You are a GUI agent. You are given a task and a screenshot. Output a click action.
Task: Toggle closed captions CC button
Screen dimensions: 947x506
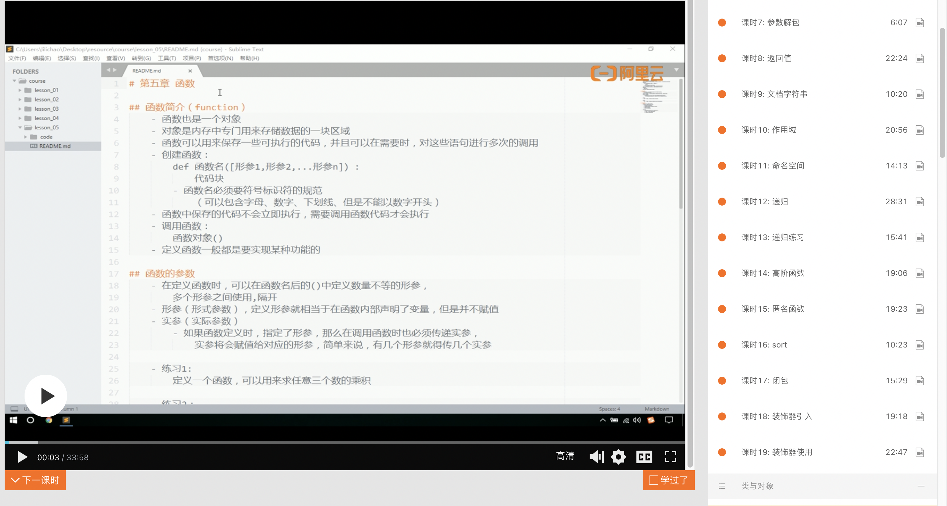(644, 457)
